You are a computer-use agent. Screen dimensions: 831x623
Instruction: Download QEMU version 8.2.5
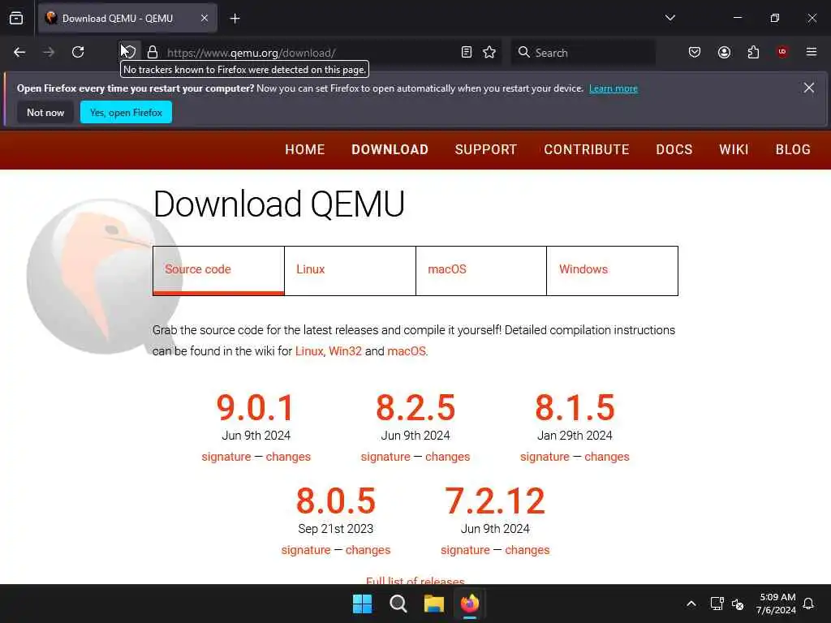415,407
